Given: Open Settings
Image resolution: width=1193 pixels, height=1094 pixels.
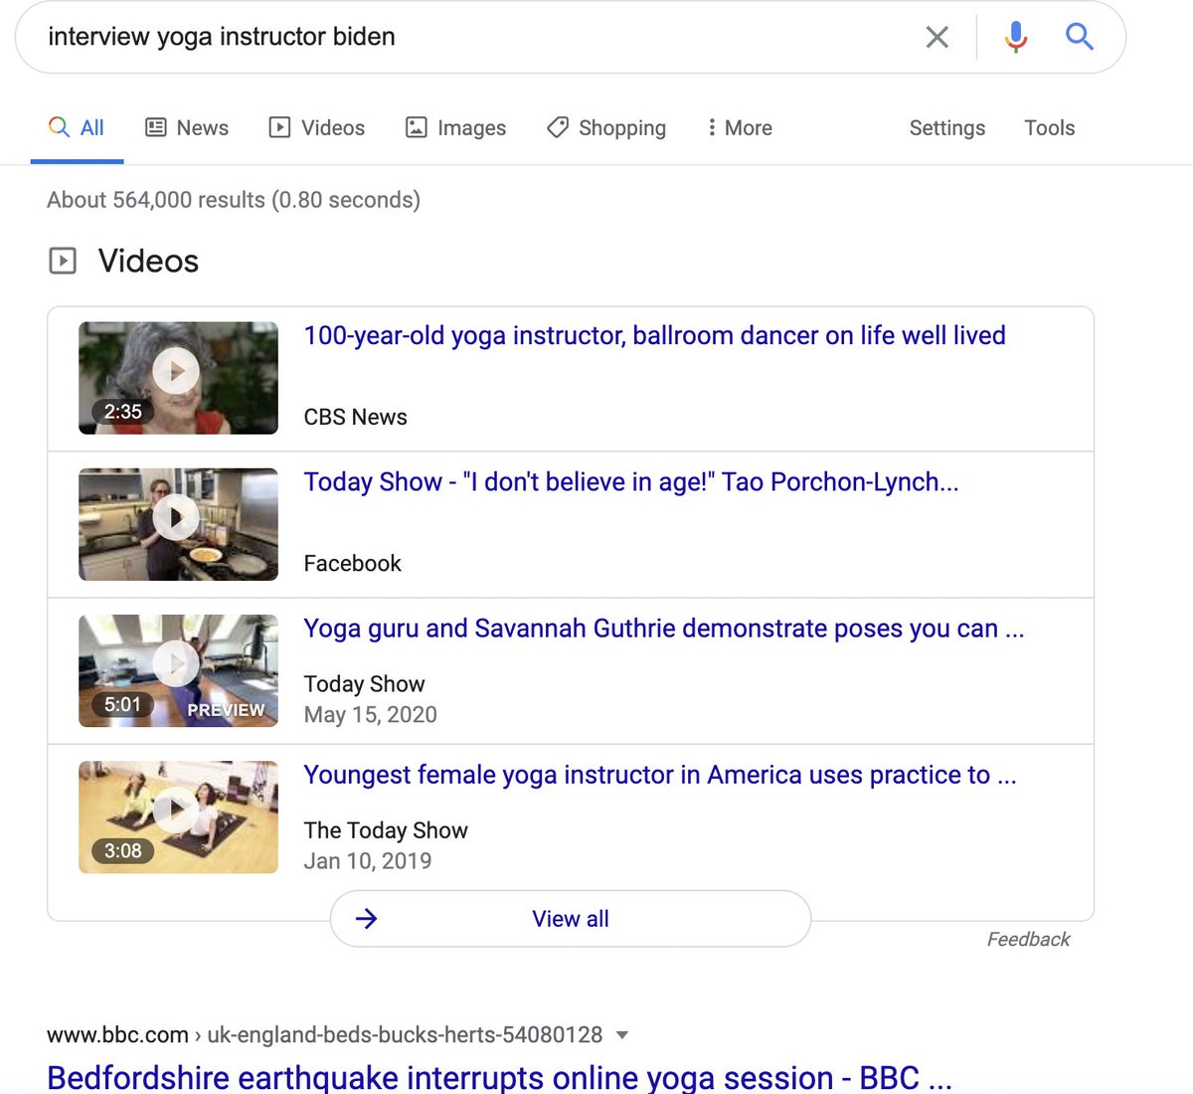Looking at the screenshot, I should (947, 127).
